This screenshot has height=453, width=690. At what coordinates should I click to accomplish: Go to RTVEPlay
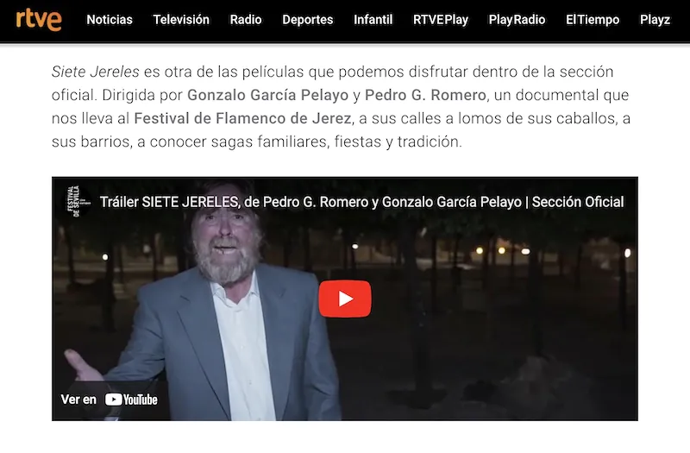pos(441,20)
